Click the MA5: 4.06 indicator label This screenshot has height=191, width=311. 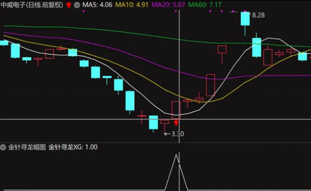[97, 5]
